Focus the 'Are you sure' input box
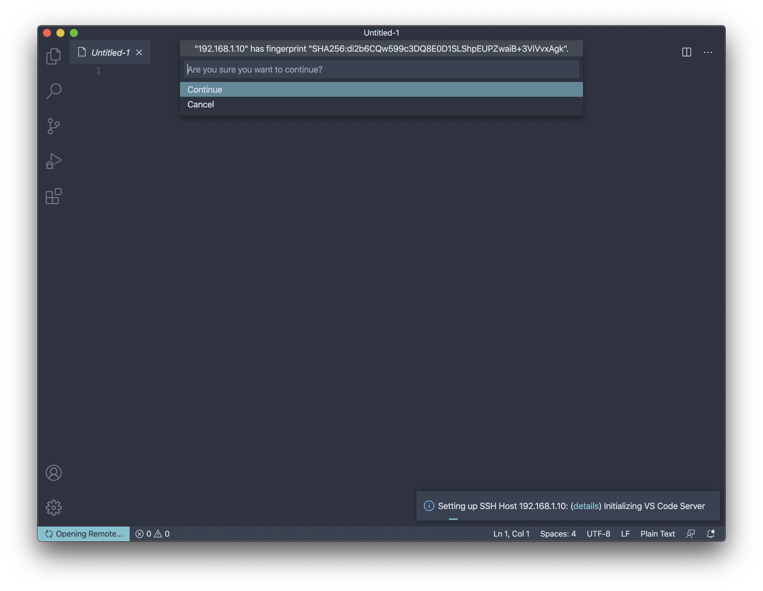 [x=381, y=69]
